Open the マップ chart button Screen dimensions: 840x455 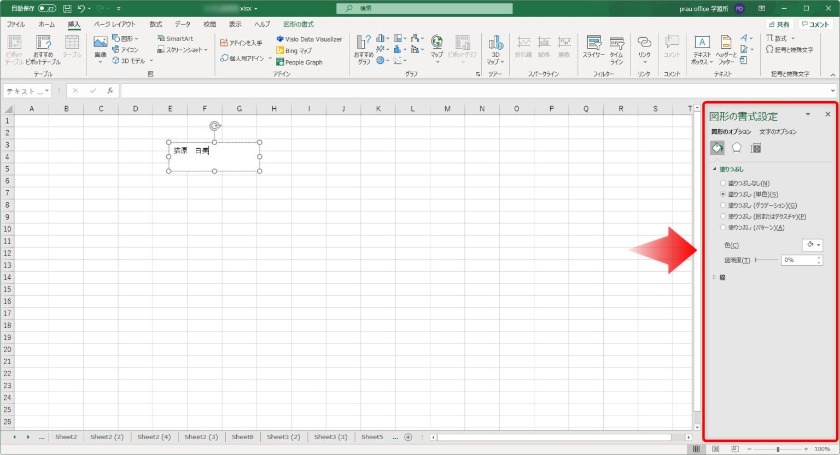point(436,49)
